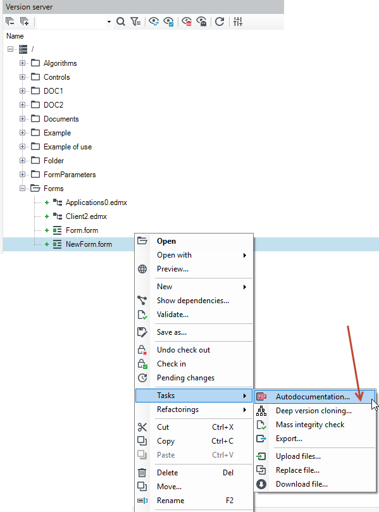379x512 pixels.
Task: Collapse the Forms folder node
Action: pos(22,189)
